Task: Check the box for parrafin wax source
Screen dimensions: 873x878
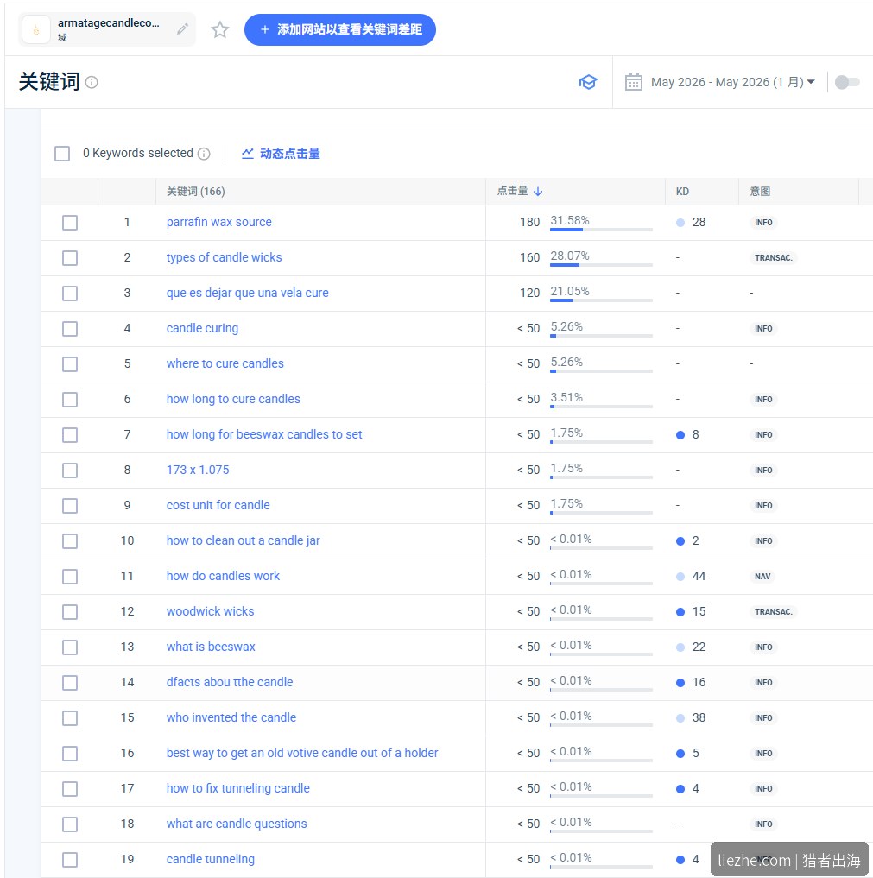Action: click(70, 223)
